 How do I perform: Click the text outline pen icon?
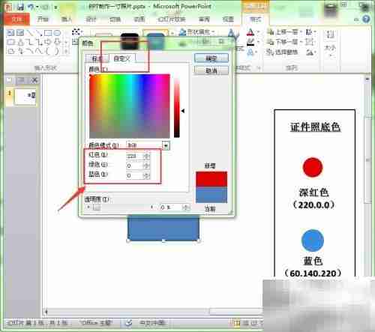pos(250,42)
